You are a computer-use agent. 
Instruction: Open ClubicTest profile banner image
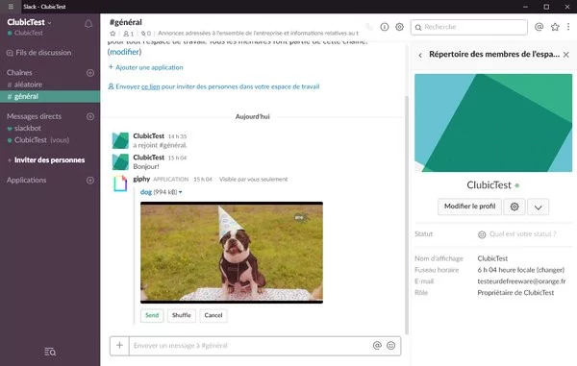pos(493,123)
